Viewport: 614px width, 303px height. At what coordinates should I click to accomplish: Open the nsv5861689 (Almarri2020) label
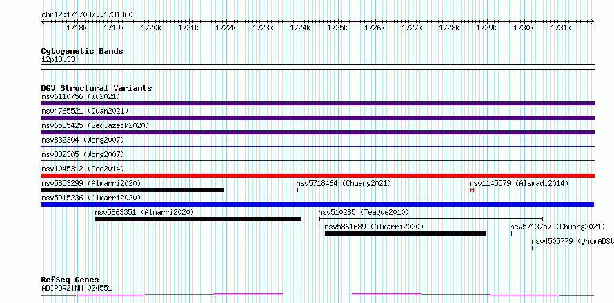[x=375, y=227]
